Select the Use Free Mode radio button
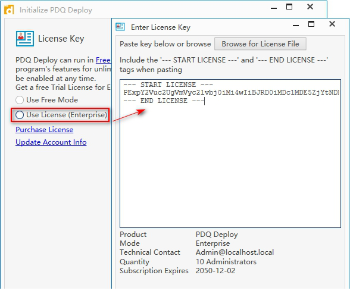The height and width of the screenshot is (300, 350). point(20,100)
